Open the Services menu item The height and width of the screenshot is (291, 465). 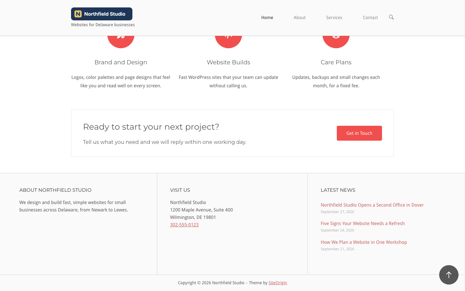[334, 17]
